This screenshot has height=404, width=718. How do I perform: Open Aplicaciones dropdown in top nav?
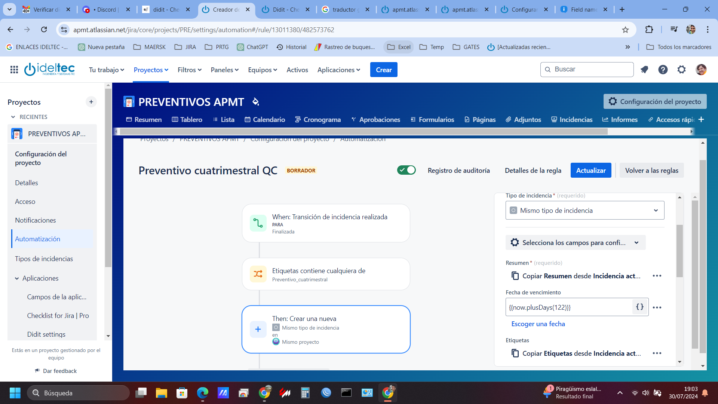[339, 70]
